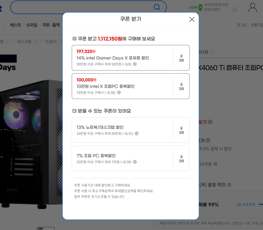Click the 1일 이내 도착 label

pos(246,204)
